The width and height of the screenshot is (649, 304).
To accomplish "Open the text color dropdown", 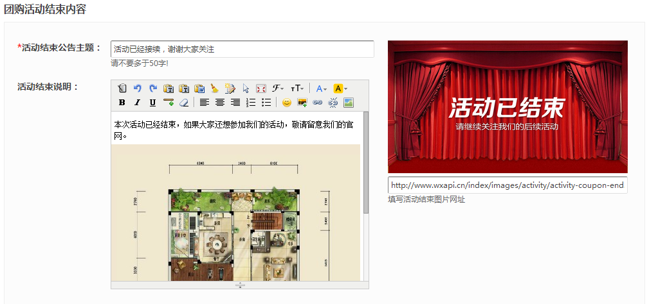I will coord(322,89).
